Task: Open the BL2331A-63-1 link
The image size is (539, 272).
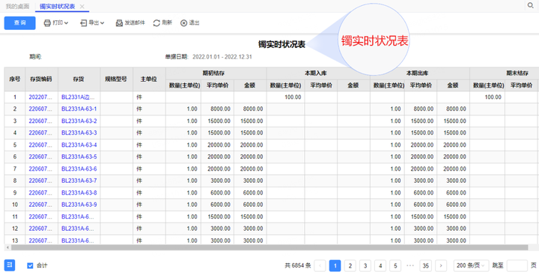Action: pos(79,109)
